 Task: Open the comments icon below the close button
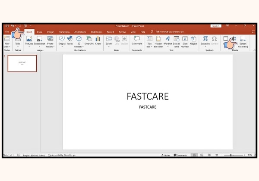(253, 31)
